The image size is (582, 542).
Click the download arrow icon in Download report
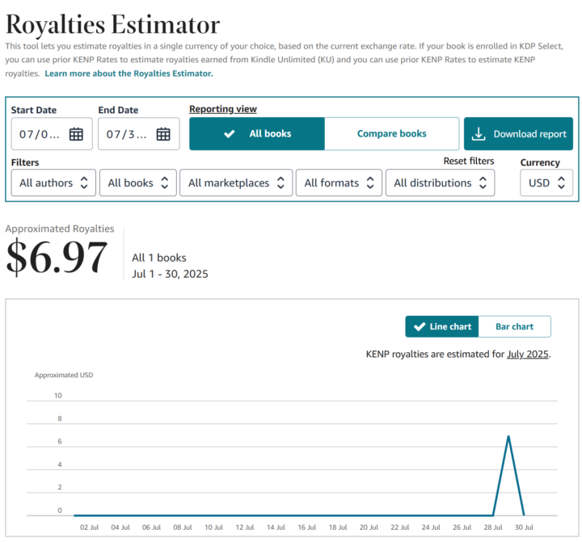coord(479,134)
